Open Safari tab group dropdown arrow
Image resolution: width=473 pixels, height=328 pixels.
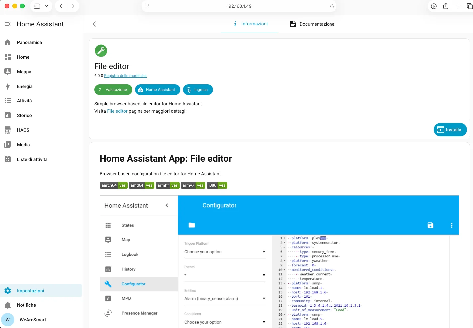click(46, 6)
